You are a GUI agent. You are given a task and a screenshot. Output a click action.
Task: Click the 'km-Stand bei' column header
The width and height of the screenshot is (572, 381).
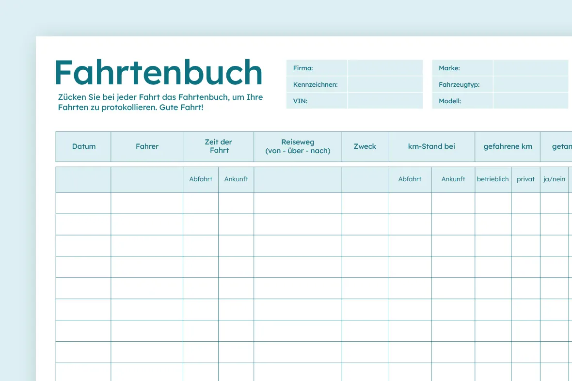431,146
